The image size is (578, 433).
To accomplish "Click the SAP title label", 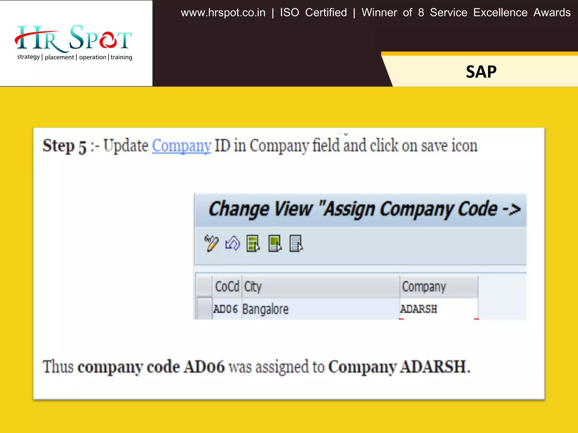I will coord(481,72).
